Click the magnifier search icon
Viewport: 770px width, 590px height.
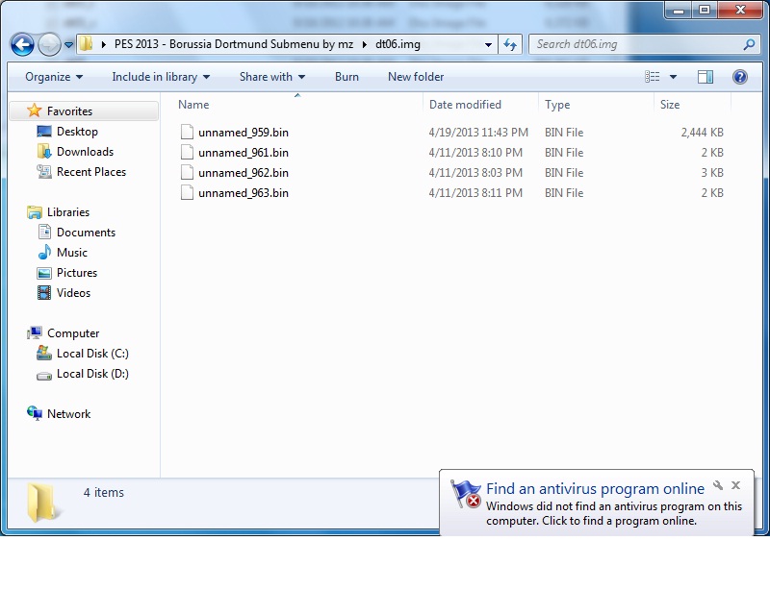(749, 44)
